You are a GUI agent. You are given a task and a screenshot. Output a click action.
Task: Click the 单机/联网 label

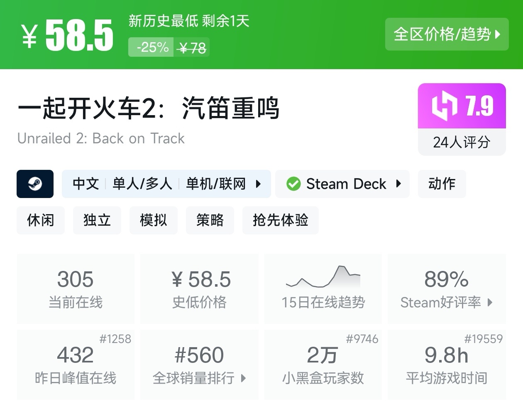tap(216, 184)
